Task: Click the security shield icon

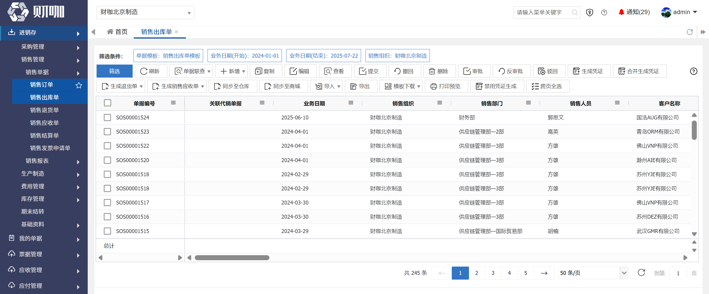Action: pos(590,12)
